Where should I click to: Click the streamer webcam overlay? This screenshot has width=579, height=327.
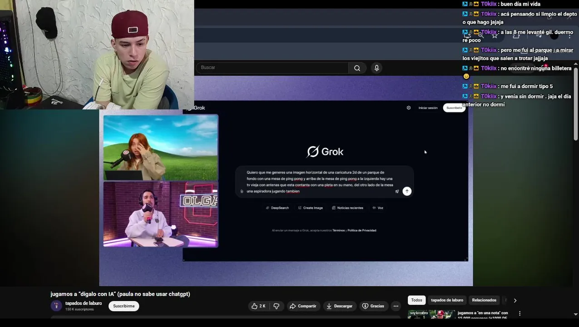(97, 54)
